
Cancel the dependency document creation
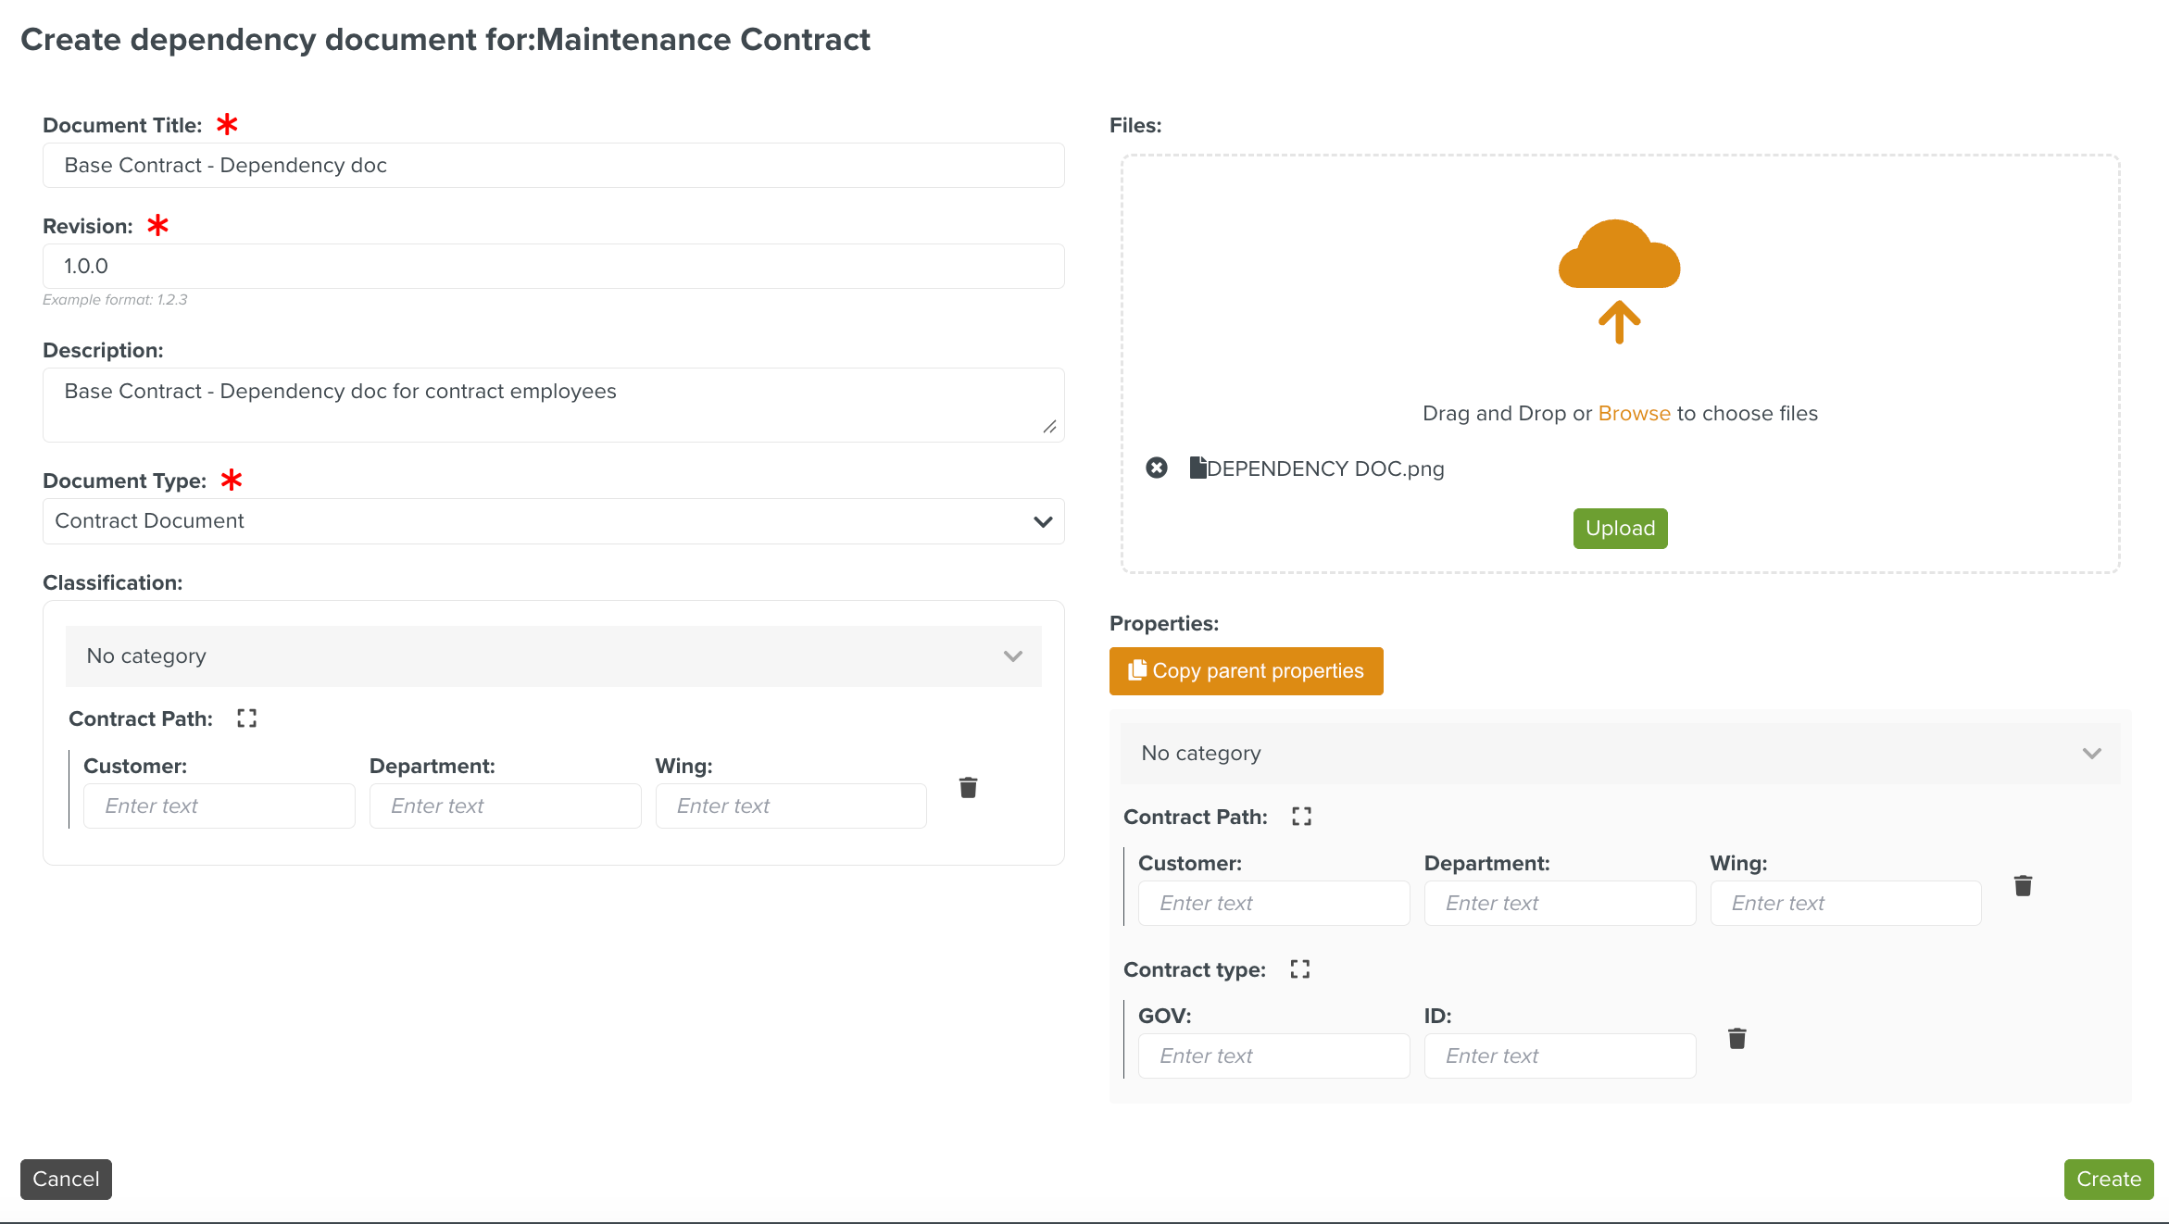66,1180
